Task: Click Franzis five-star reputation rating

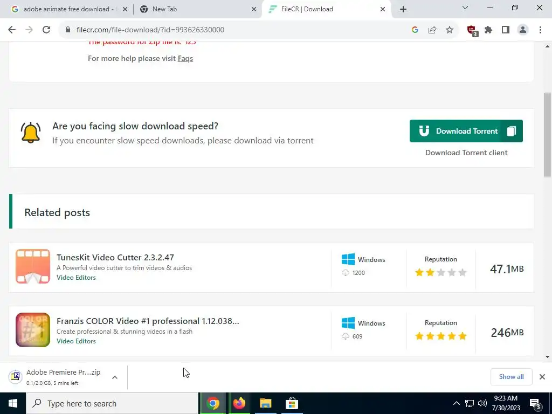Action: click(441, 336)
